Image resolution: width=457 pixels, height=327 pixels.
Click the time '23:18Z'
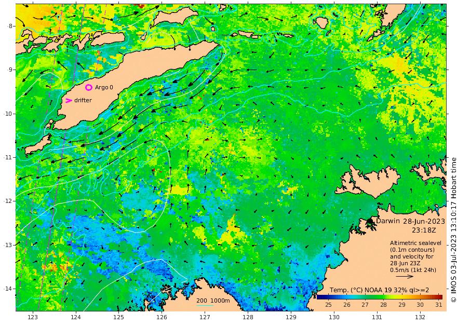point(424,230)
